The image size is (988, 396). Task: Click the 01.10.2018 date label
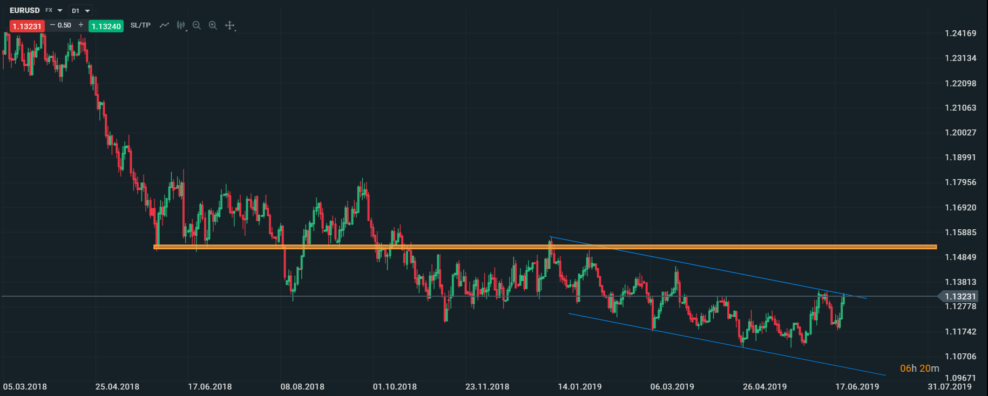pyautogui.click(x=395, y=387)
